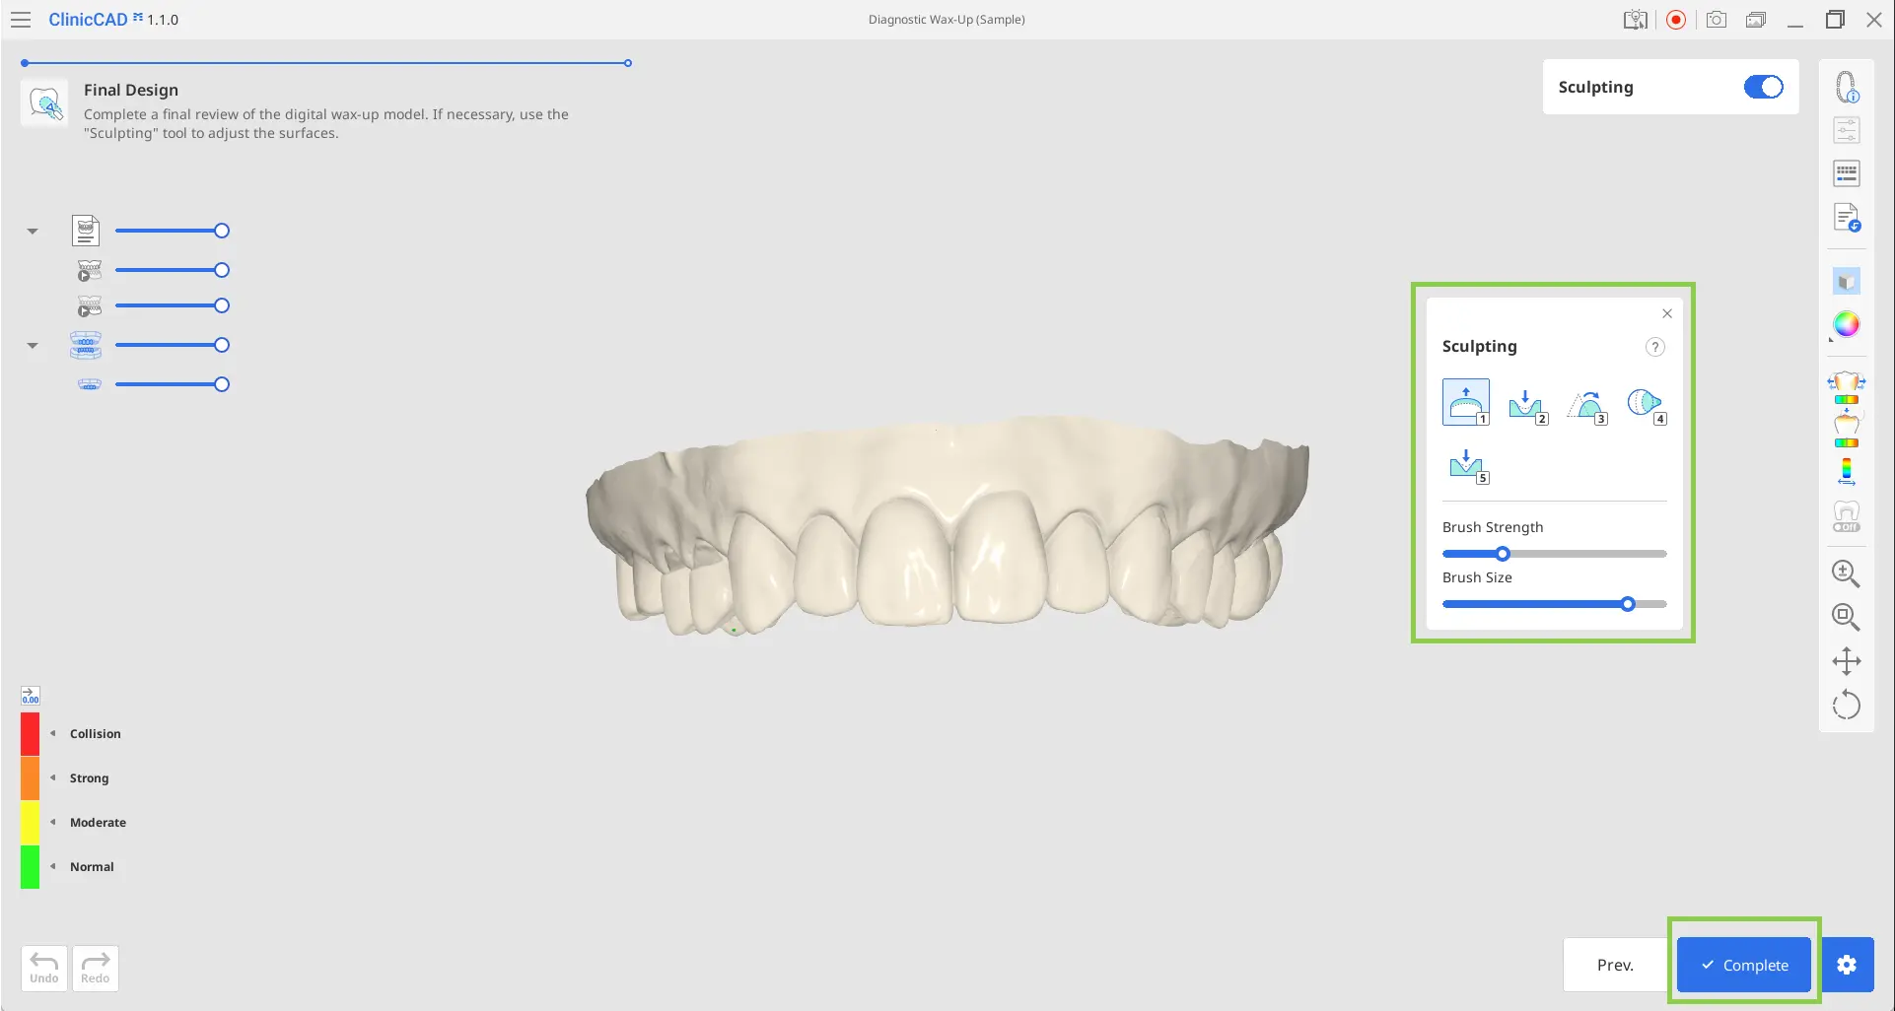Click the Normal legend label

(x=92, y=867)
